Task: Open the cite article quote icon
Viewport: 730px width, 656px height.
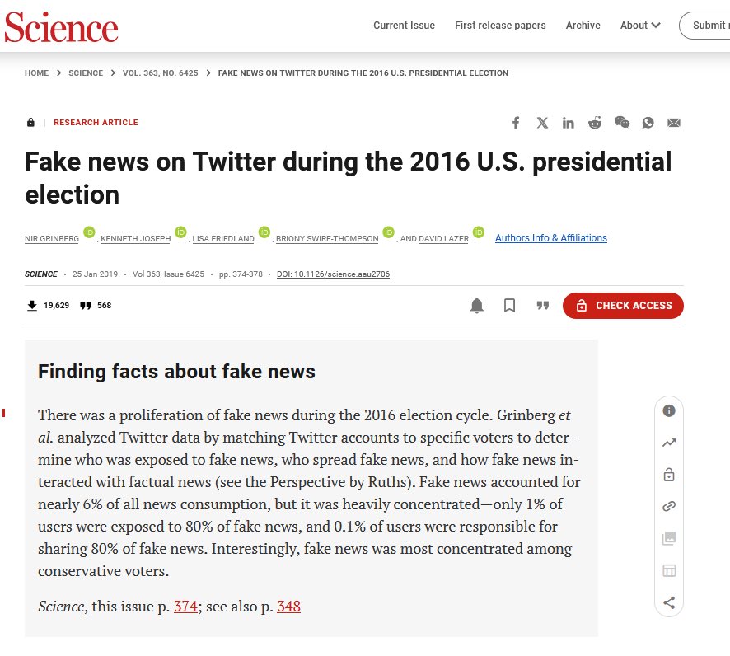Action: click(x=542, y=306)
